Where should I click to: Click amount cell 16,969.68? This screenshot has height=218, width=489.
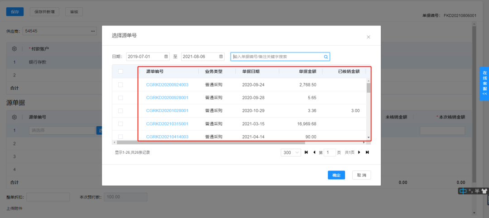(307, 124)
